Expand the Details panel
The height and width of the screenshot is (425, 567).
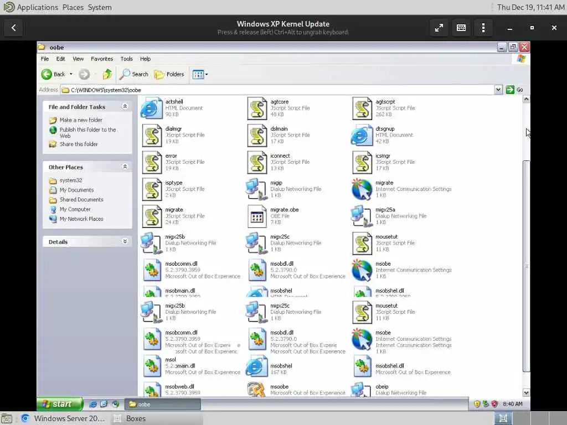(125, 241)
